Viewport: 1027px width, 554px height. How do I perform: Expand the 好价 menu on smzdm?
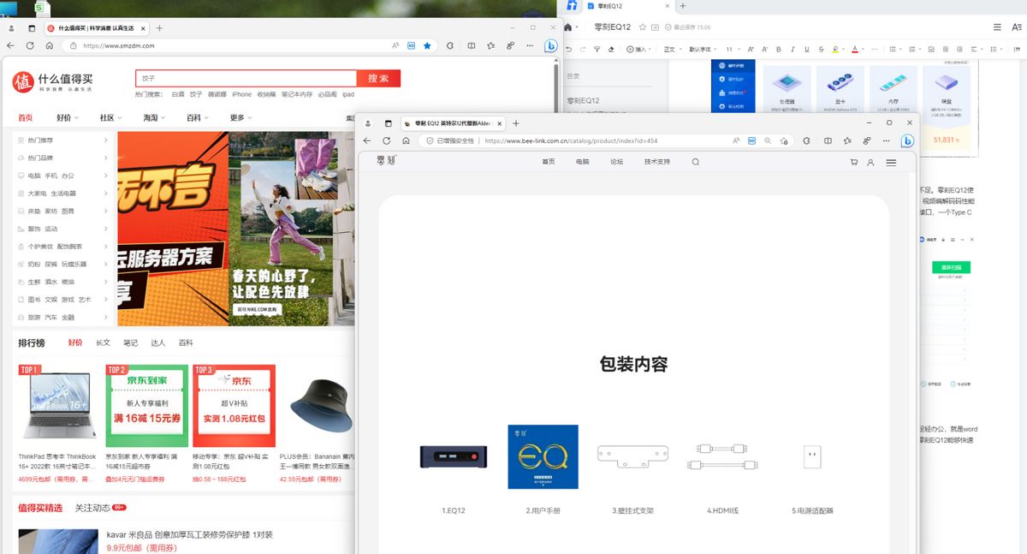(x=68, y=118)
